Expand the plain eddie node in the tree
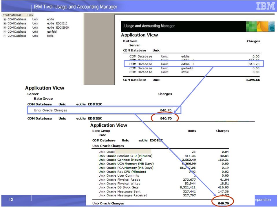 (5, 19)
